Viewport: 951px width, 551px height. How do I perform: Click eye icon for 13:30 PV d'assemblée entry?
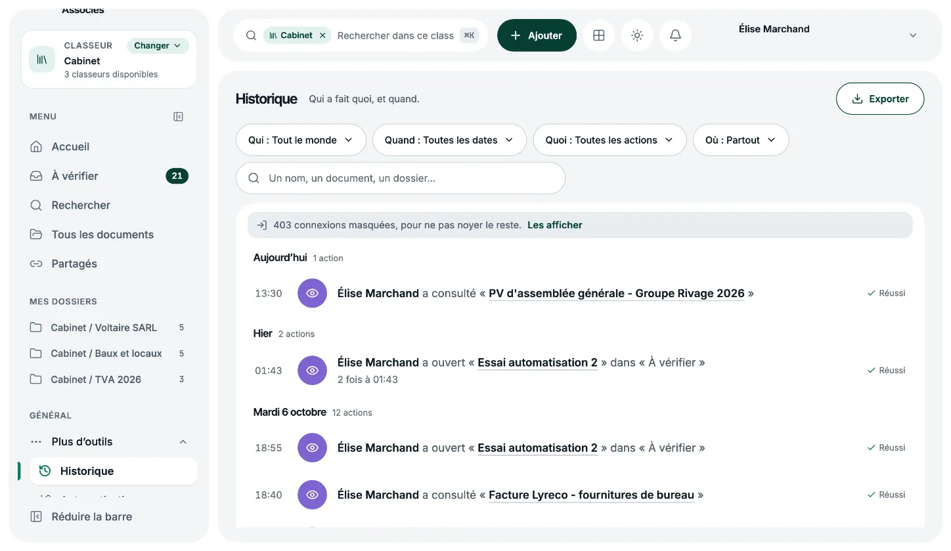tap(313, 293)
